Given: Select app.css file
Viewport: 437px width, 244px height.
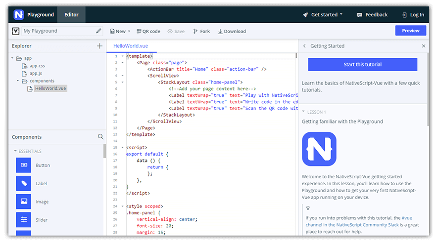Looking at the screenshot, I should (37, 66).
